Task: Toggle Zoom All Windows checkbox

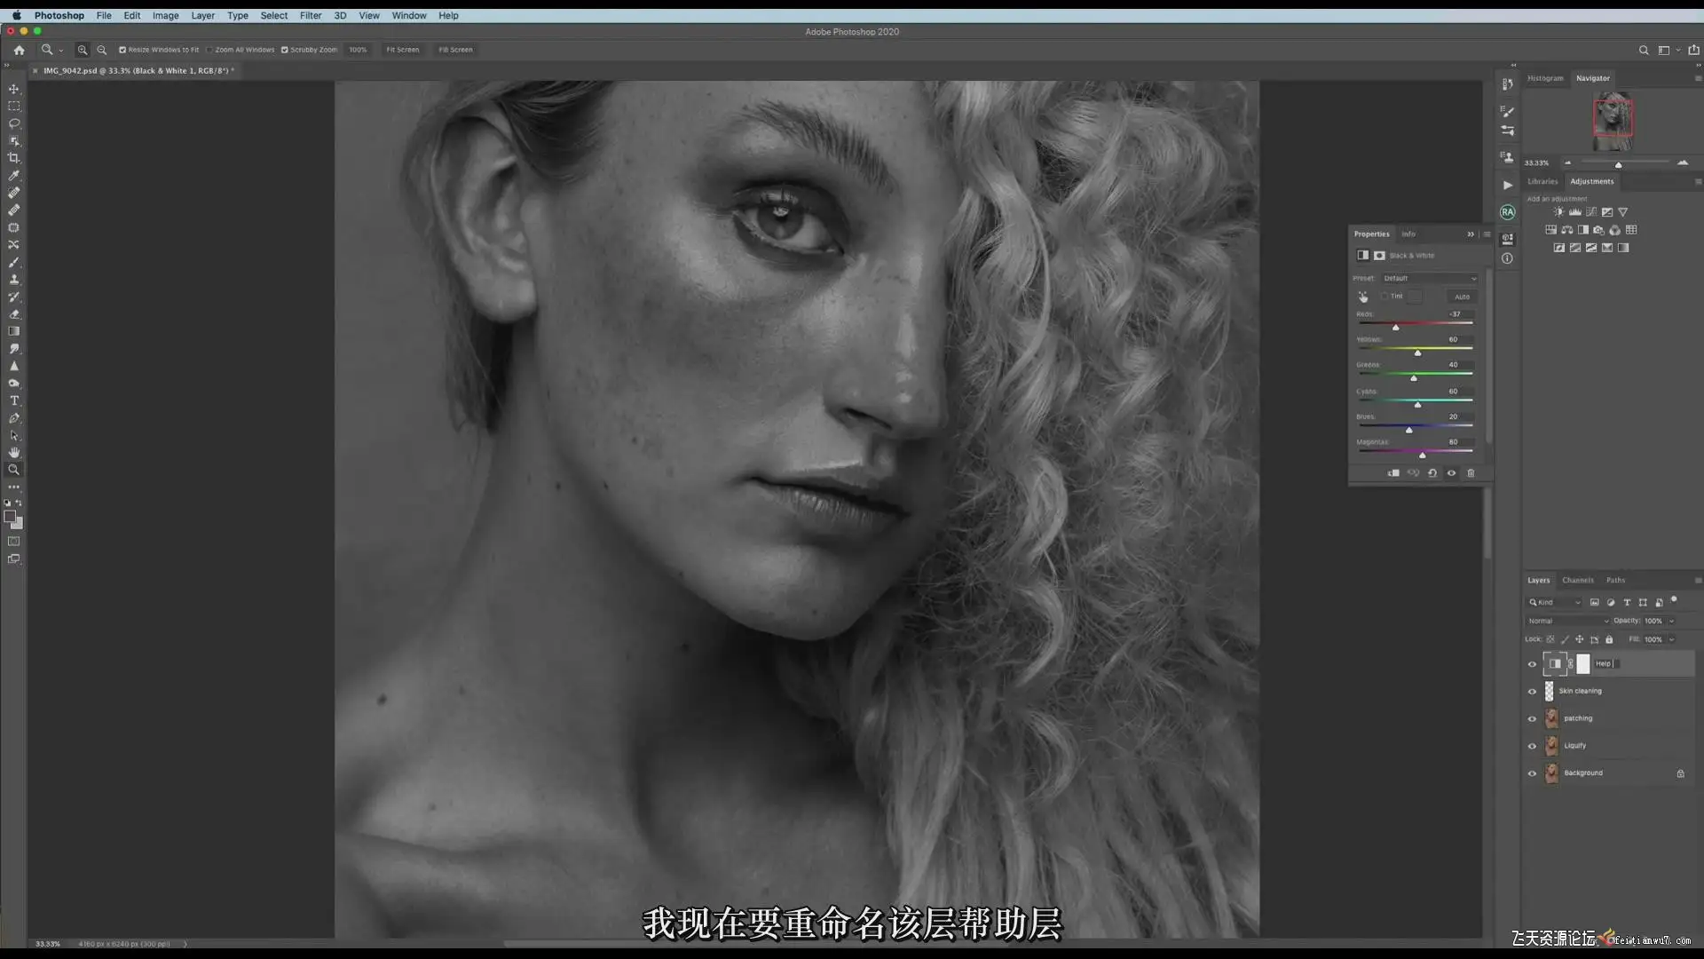Action: (x=209, y=50)
